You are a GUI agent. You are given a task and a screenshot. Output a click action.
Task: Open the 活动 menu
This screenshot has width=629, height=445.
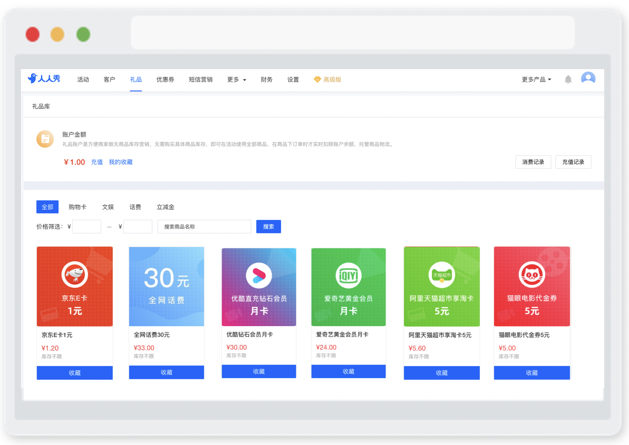pos(83,80)
